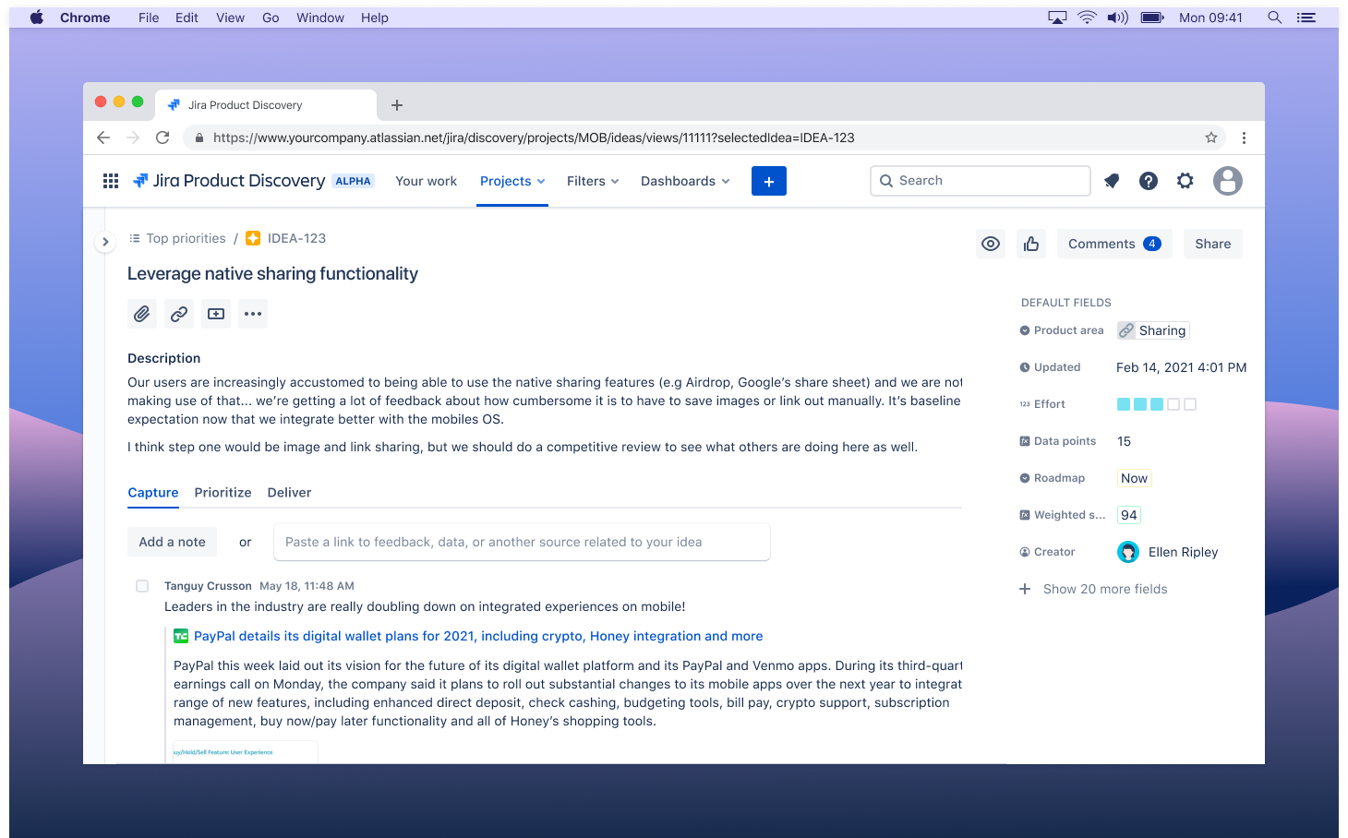Open a new browser tab

(x=397, y=105)
